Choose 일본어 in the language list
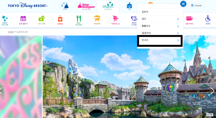This screenshot has width=216, height=118. 160,12
